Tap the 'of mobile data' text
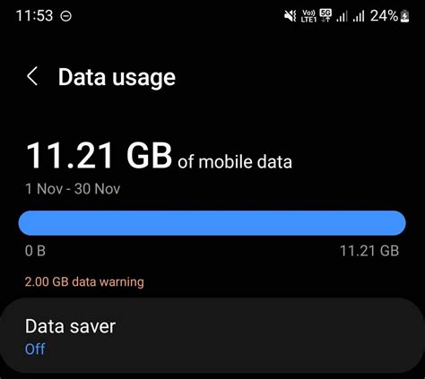This screenshot has height=379, width=425. 235,162
